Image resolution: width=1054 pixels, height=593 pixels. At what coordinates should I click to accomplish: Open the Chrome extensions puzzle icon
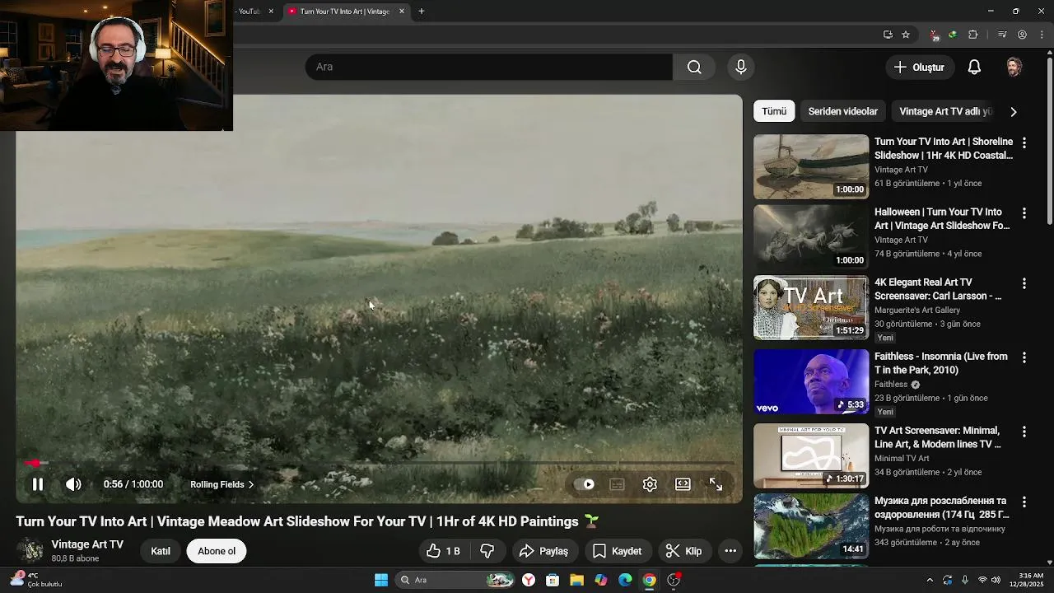[973, 35]
